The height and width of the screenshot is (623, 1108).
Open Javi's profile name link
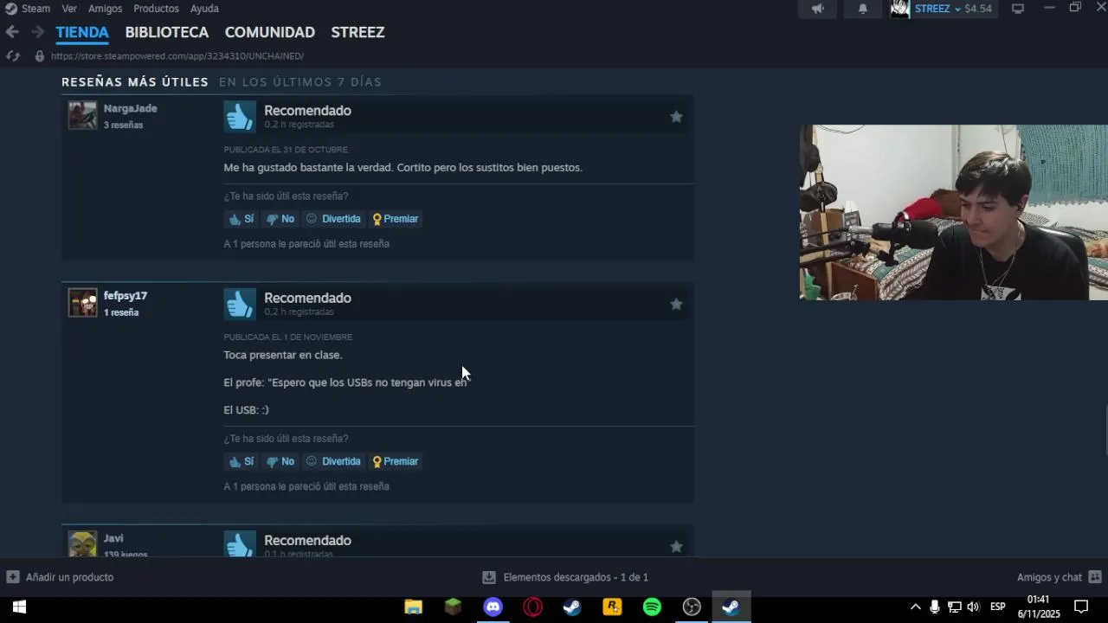click(113, 538)
